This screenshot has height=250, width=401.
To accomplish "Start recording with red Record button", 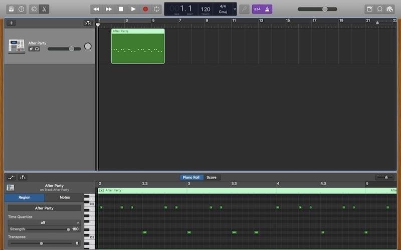I will [145, 9].
